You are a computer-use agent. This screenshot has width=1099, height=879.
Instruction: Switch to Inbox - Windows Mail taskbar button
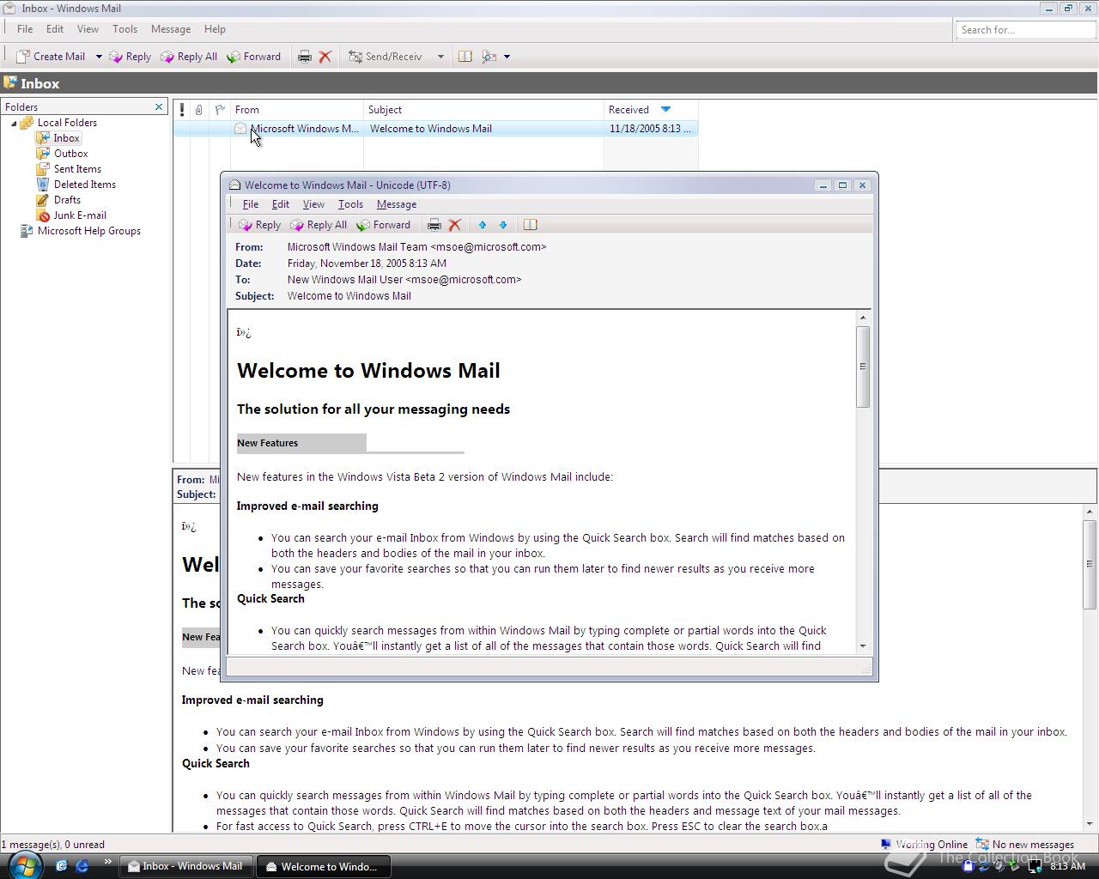tap(185, 866)
